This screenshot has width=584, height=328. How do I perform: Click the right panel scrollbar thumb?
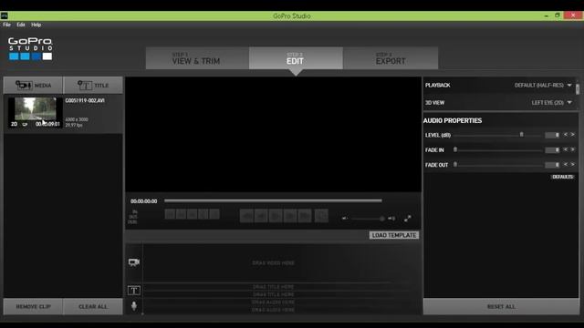click(x=578, y=89)
